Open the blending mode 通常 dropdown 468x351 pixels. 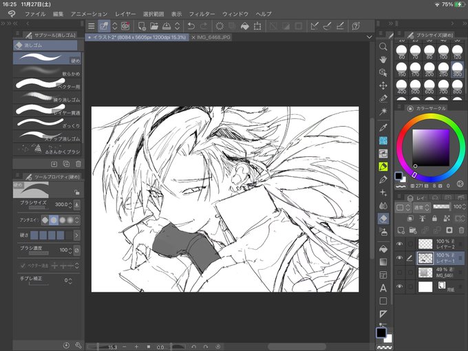(x=422, y=207)
